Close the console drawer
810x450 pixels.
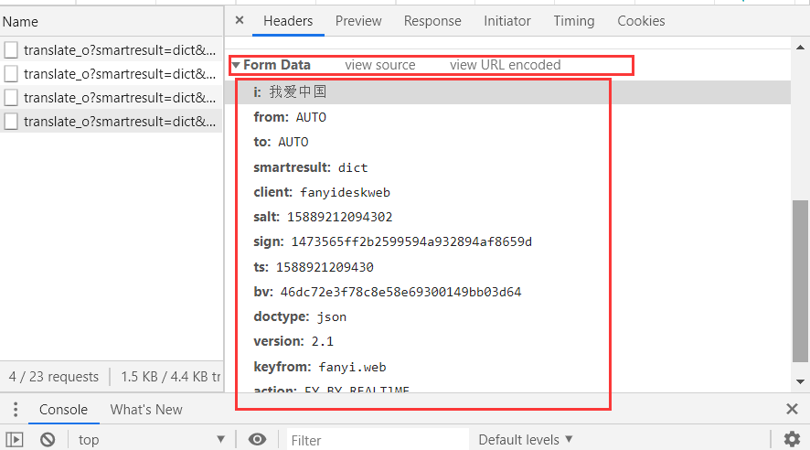792,410
